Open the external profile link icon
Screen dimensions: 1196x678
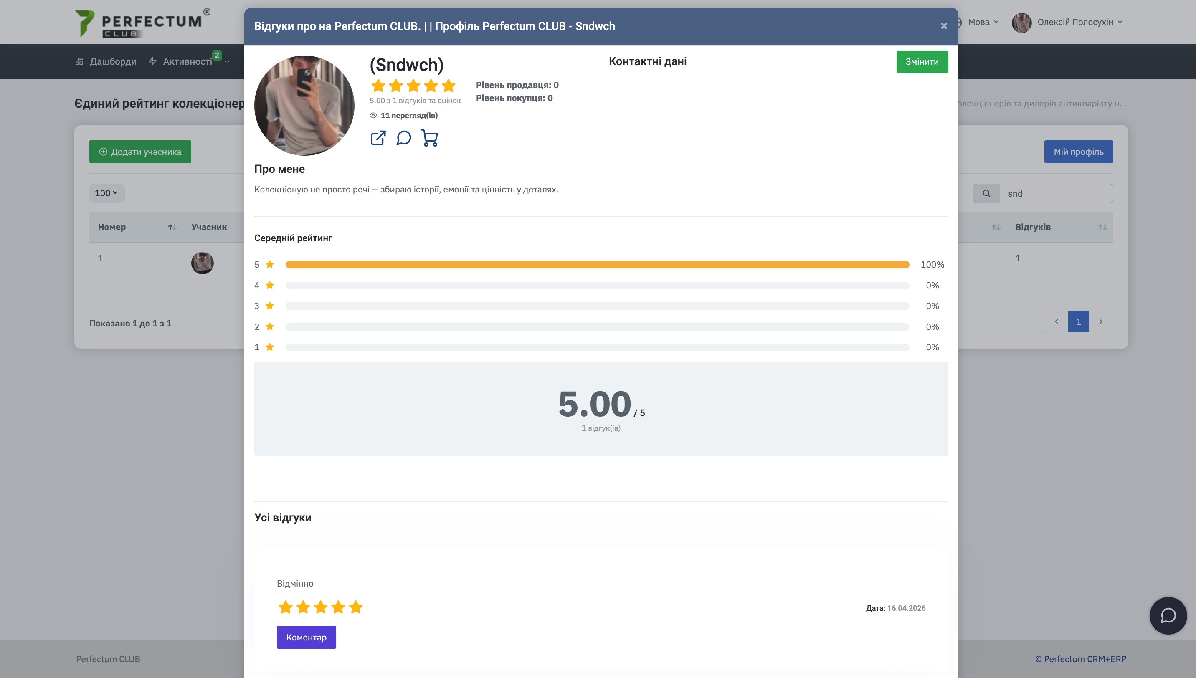pyautogui.click(x=378, y=138)
